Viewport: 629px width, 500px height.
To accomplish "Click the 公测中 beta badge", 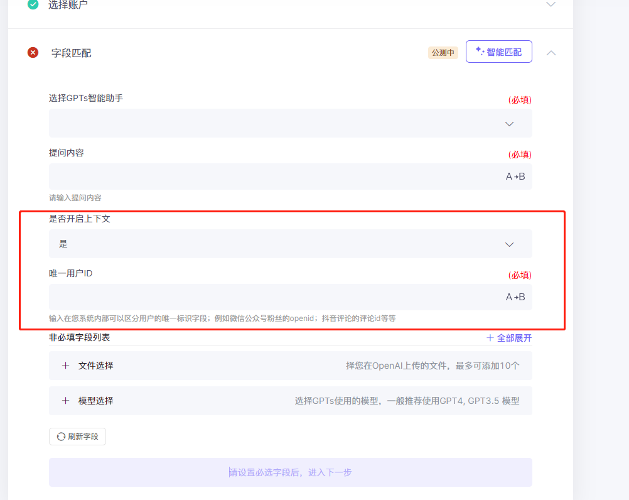I will [x=443, y=53].
